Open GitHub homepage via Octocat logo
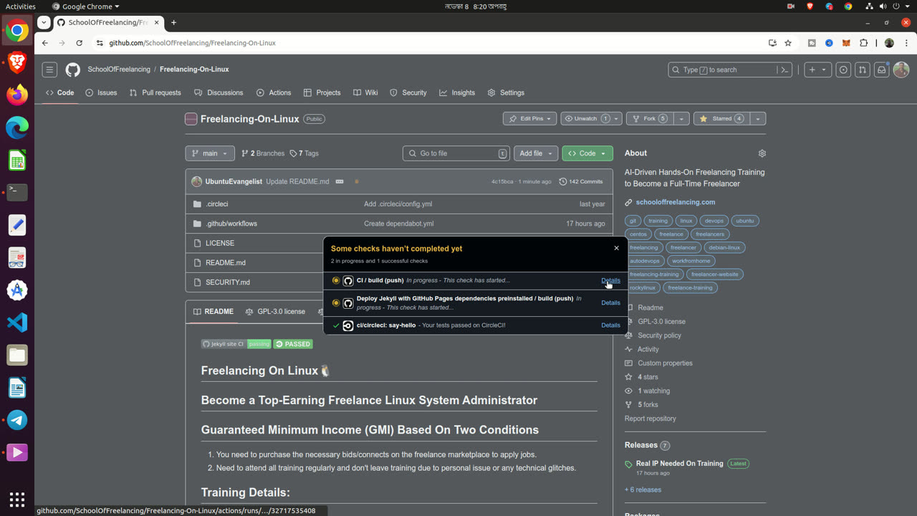 click(x=72, y=70)
